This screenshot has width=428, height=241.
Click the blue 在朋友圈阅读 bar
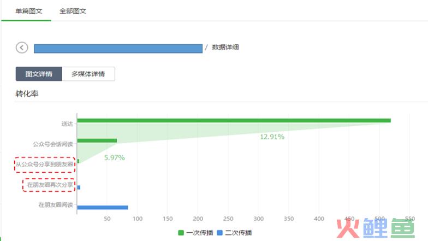103,208
